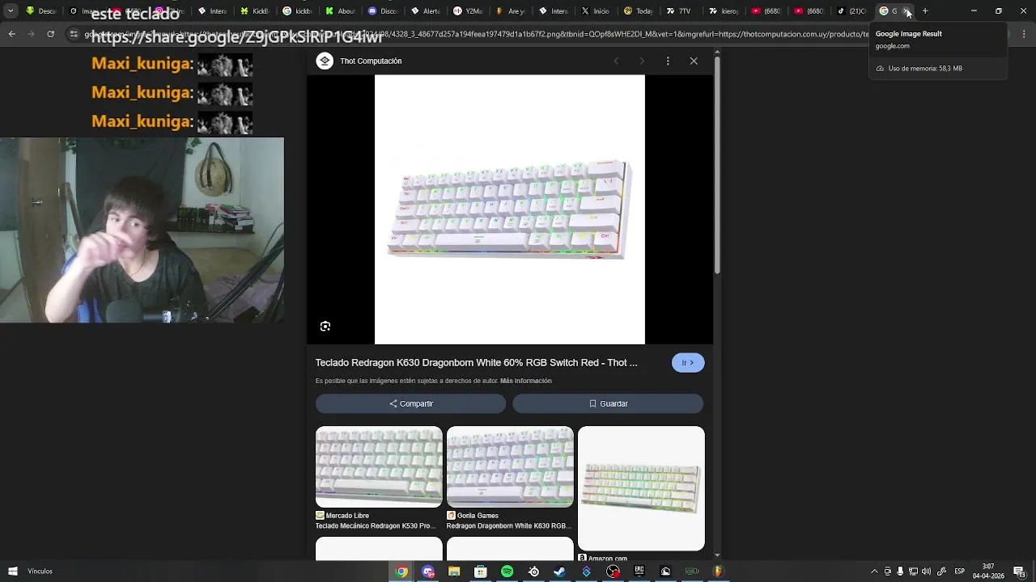The width and height of the screenshot is (1036, 582).
Task: Switch to the Today browser tab
Action: (638, 11)
